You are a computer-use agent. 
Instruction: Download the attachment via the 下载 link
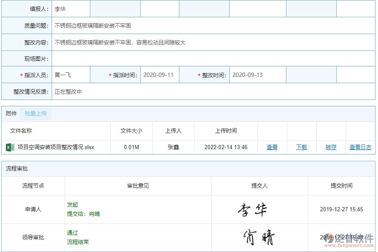tap(301, 147)
